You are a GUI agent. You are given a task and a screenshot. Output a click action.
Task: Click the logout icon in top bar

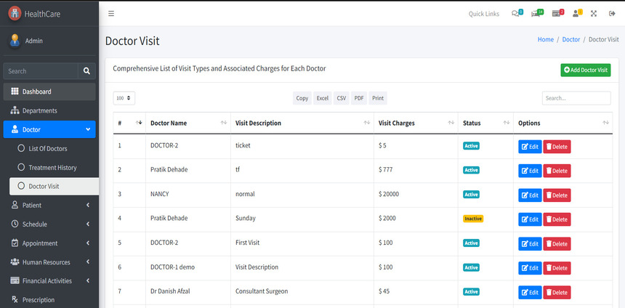(x=612, y=14)
